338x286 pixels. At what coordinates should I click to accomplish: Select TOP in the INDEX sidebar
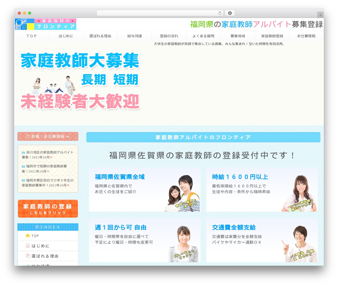coord(48,236)
